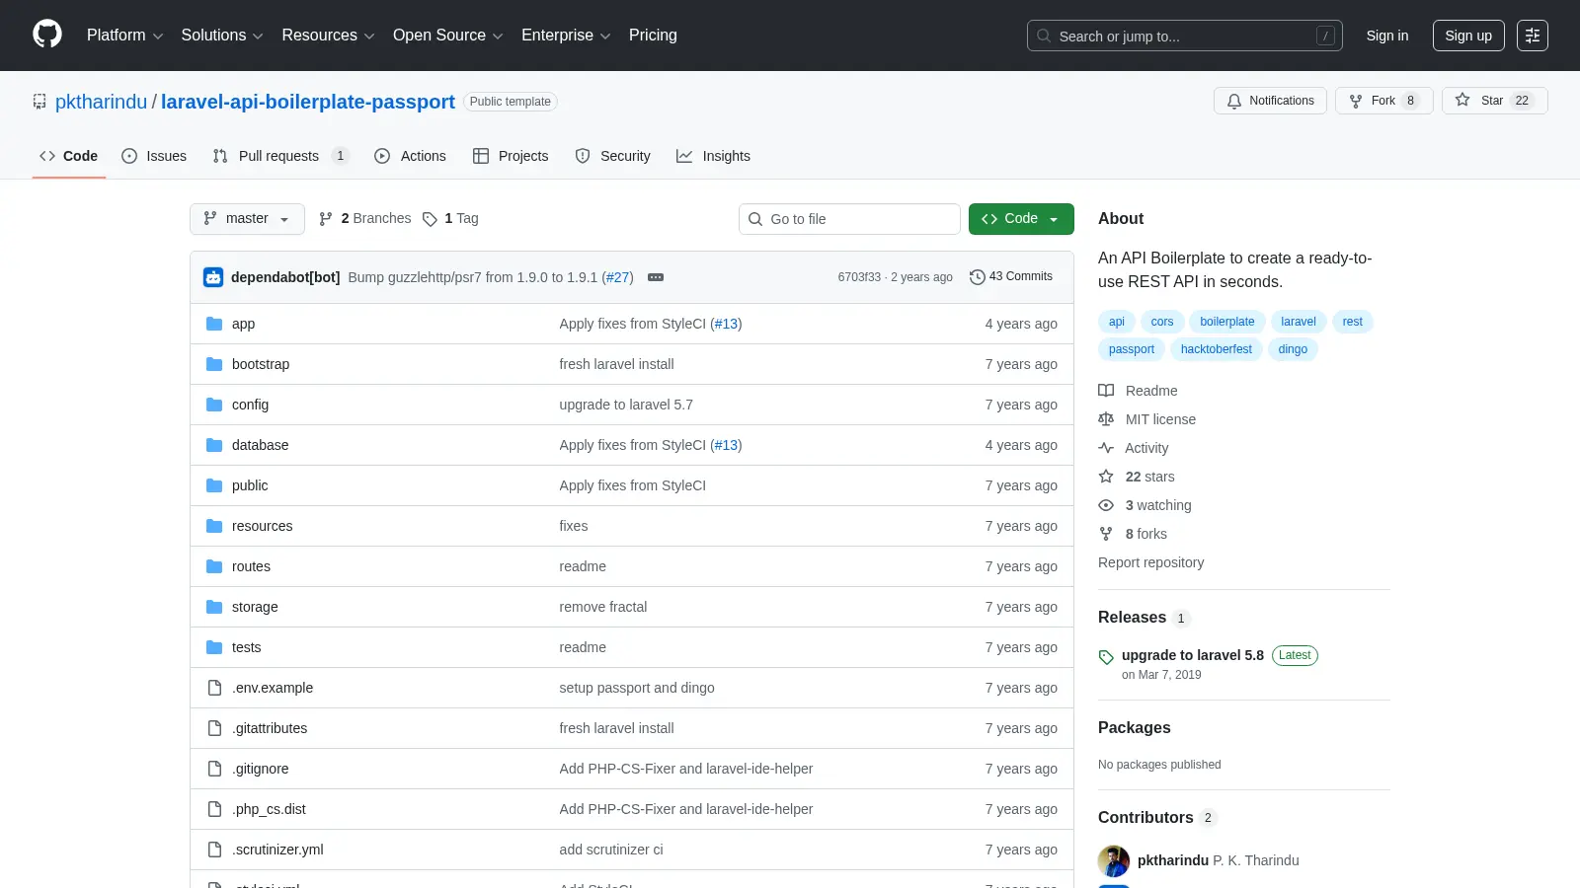Open the command palette icon in header
The height and width of the screenshot is (888, 1580).
(x=1533, y=36)
